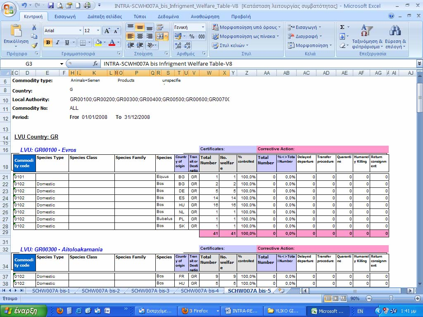Screen dimensions: 423x317
Task: Expand Στυλ κελιών menu
Action: pyautogui.click(x=230, y=45)
